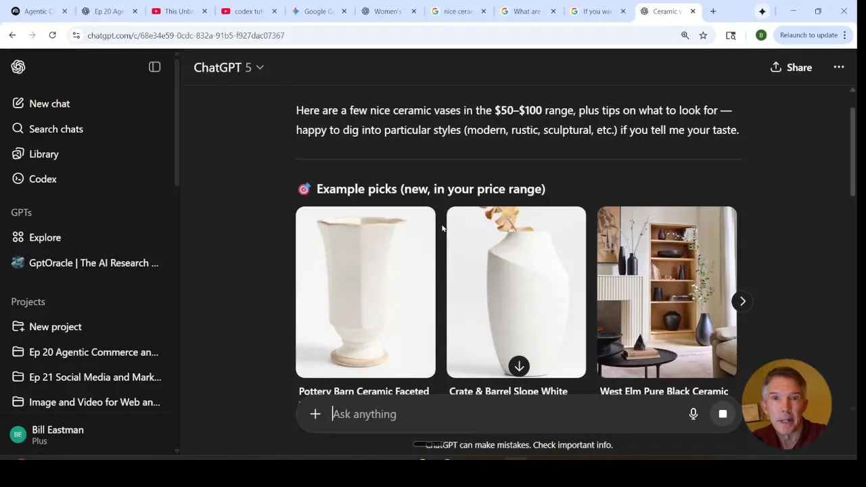866x487 pixels.
Task: Start a New chat
Action: (49, 103)
